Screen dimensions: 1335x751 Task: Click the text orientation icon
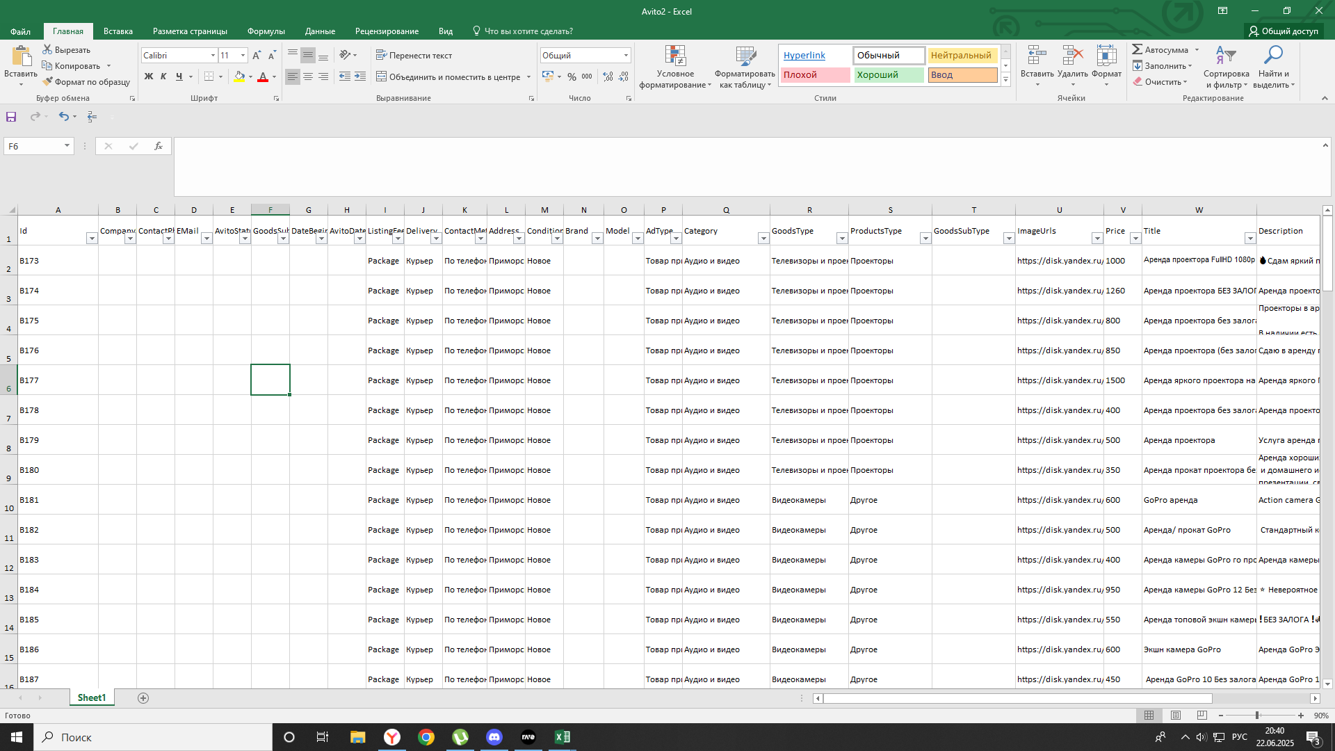coord(345,55)
